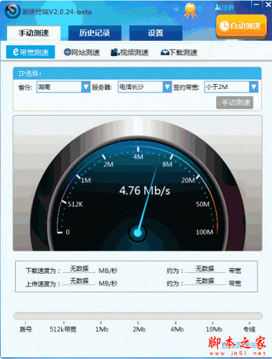The image size is (272, 359).
Task: Expand 省份 province dropdown arrow
Action: tap(85, 87)
